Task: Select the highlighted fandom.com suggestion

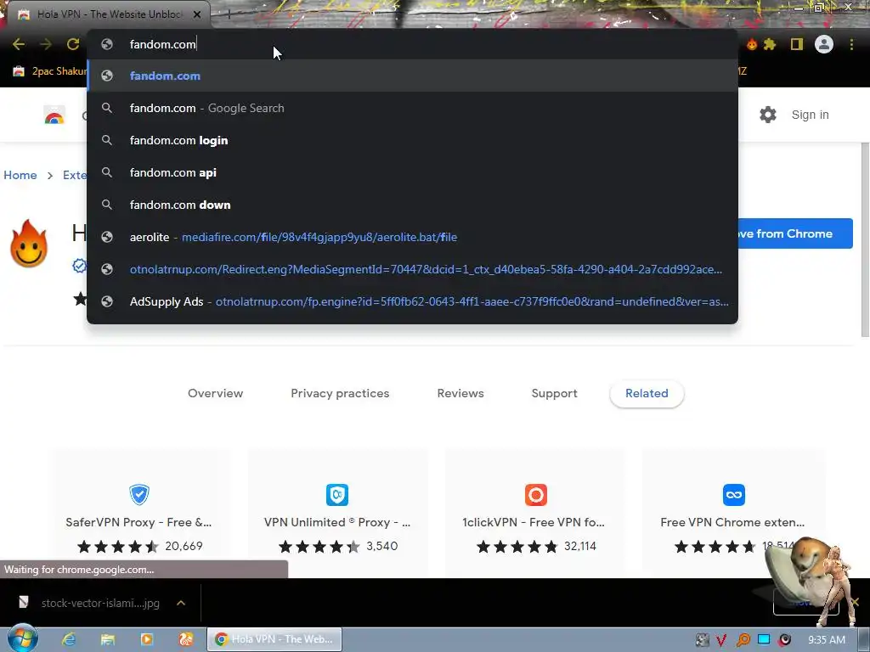Action: tap(412, 76)
